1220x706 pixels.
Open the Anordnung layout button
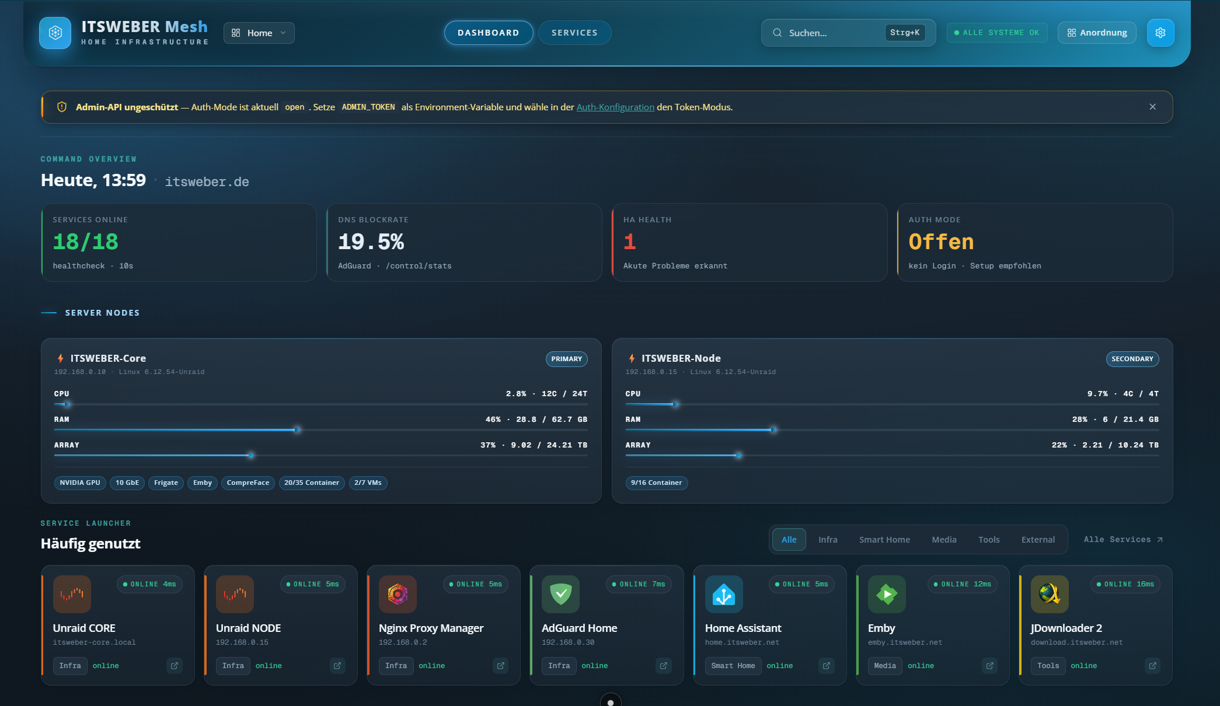[x=1097, y=33]
